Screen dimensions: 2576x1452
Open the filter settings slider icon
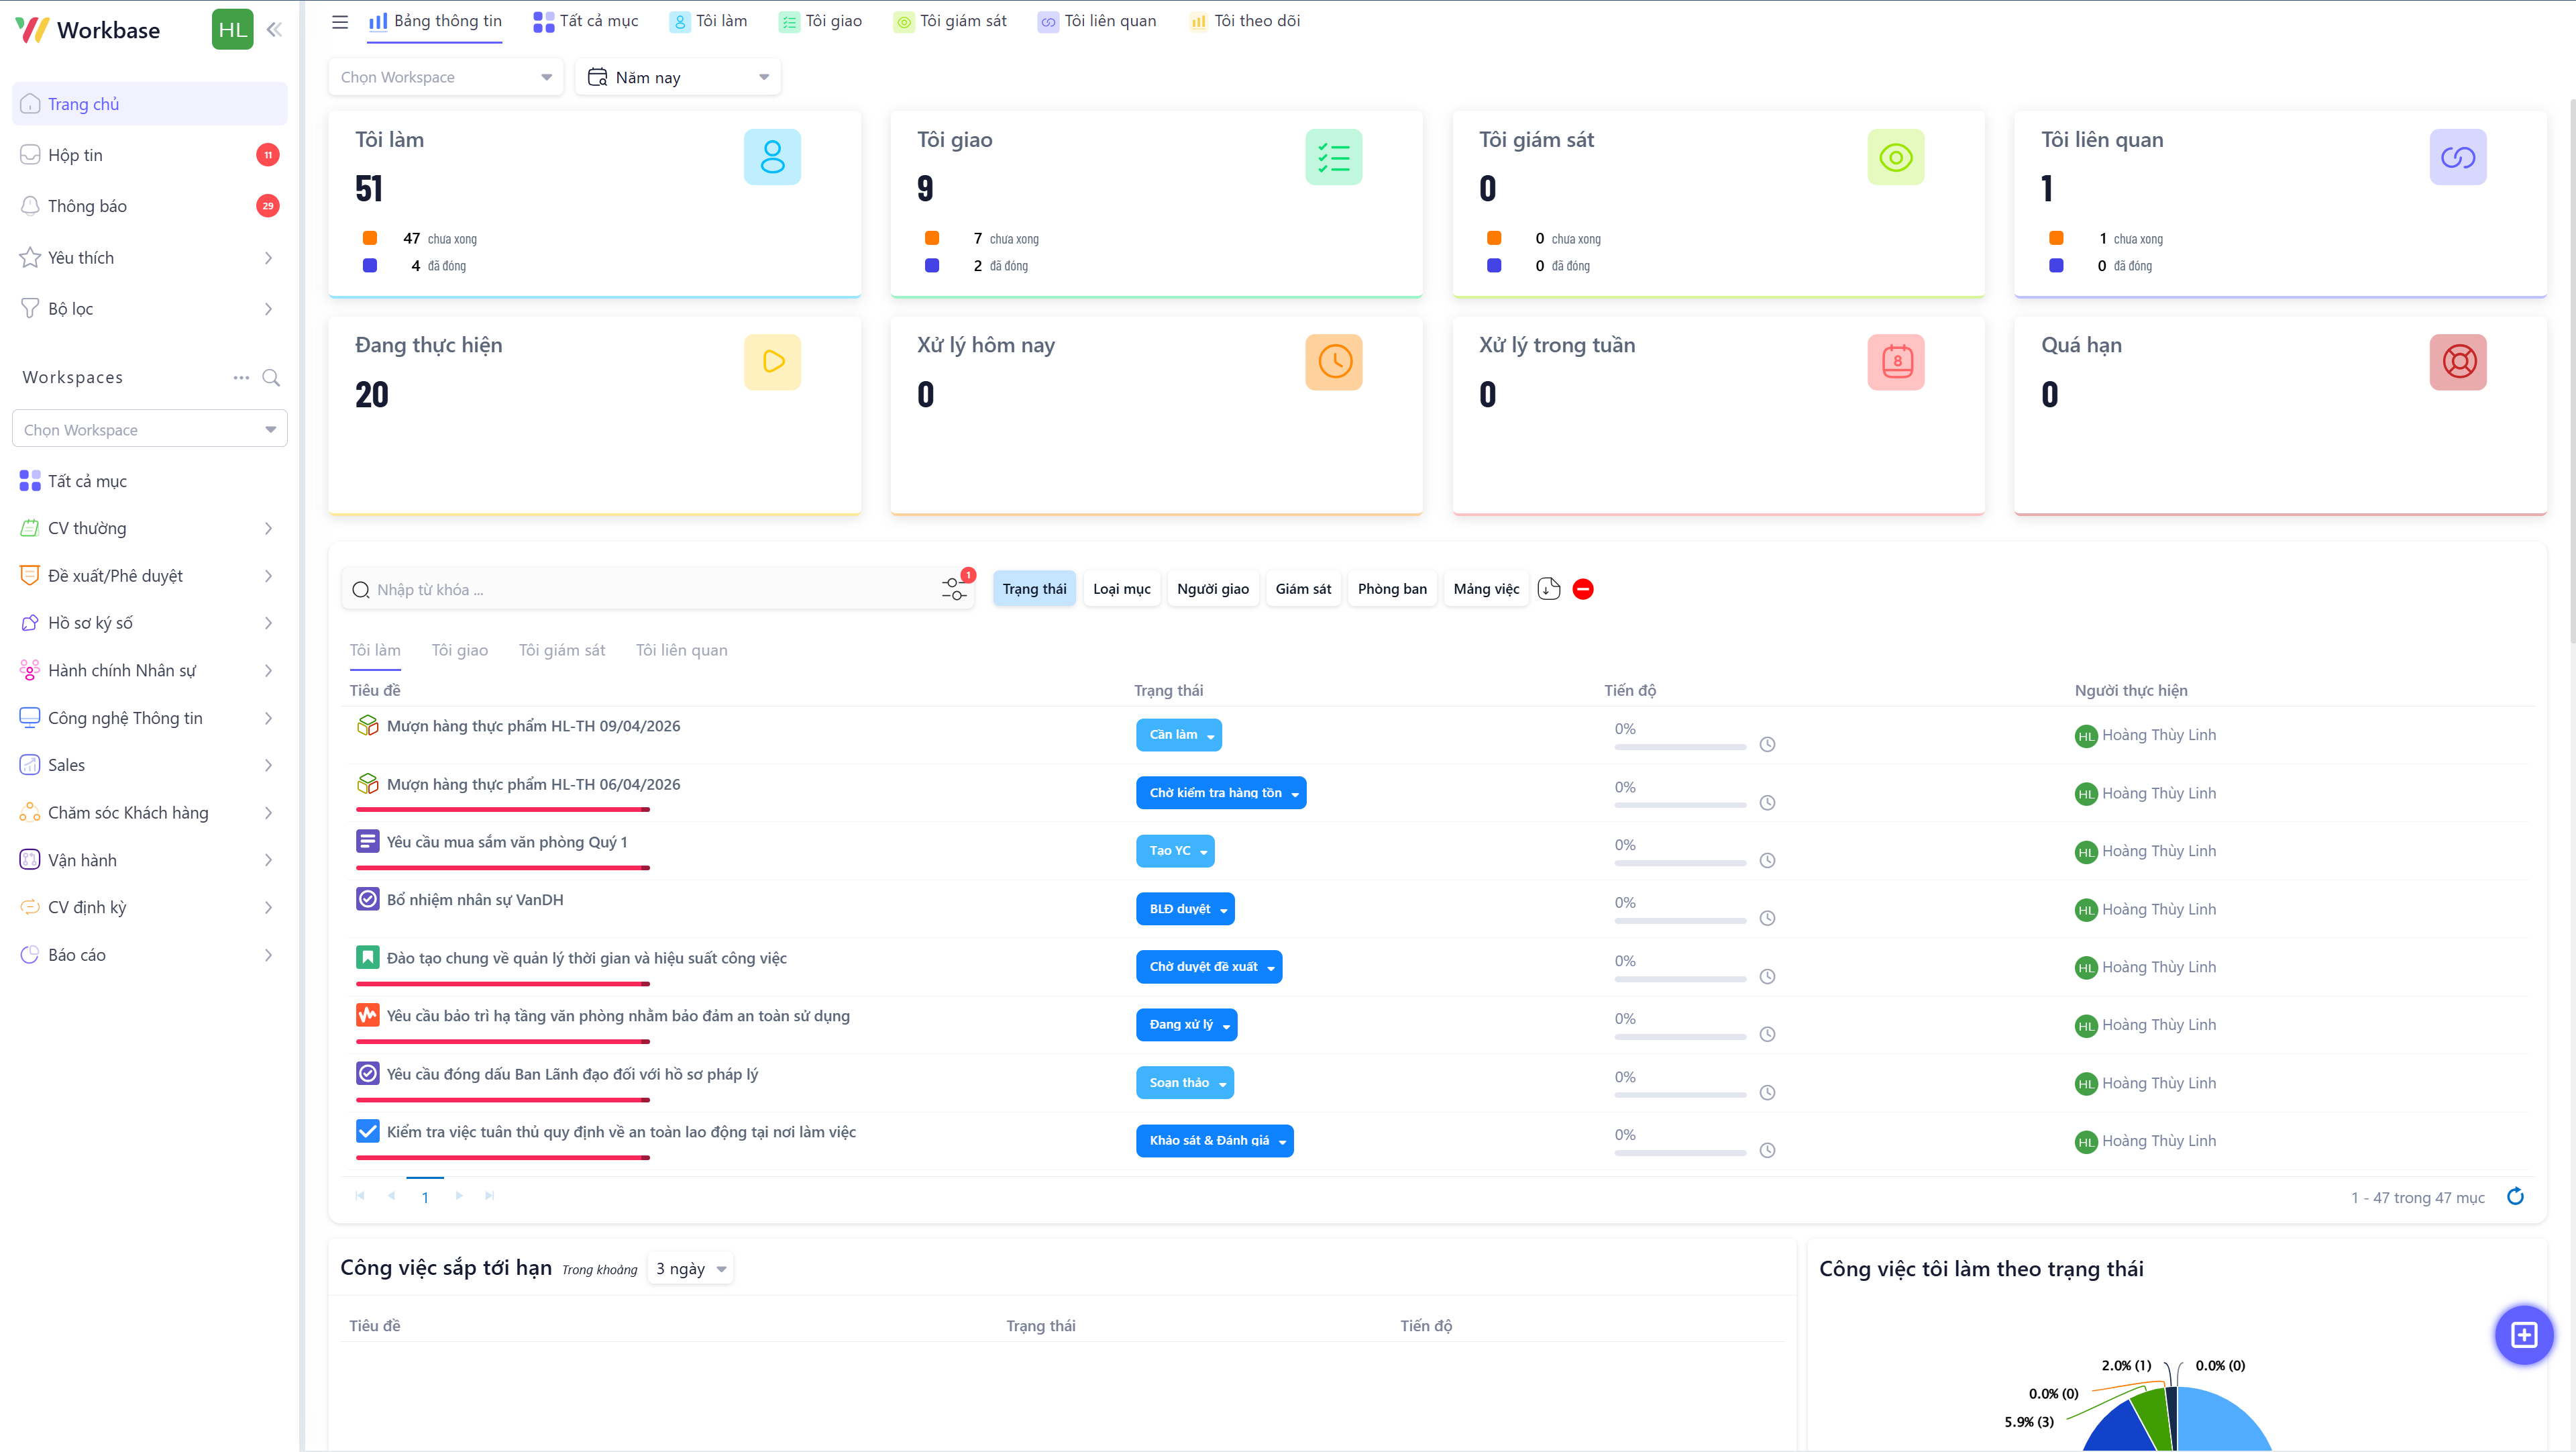953,589
